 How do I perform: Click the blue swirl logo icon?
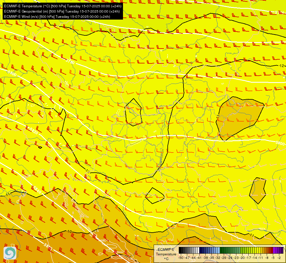(10, 253)
